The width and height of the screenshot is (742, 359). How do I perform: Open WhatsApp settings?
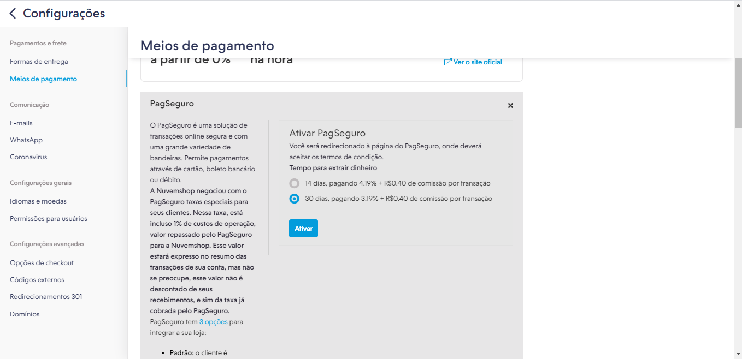click(x=26, y=140)
